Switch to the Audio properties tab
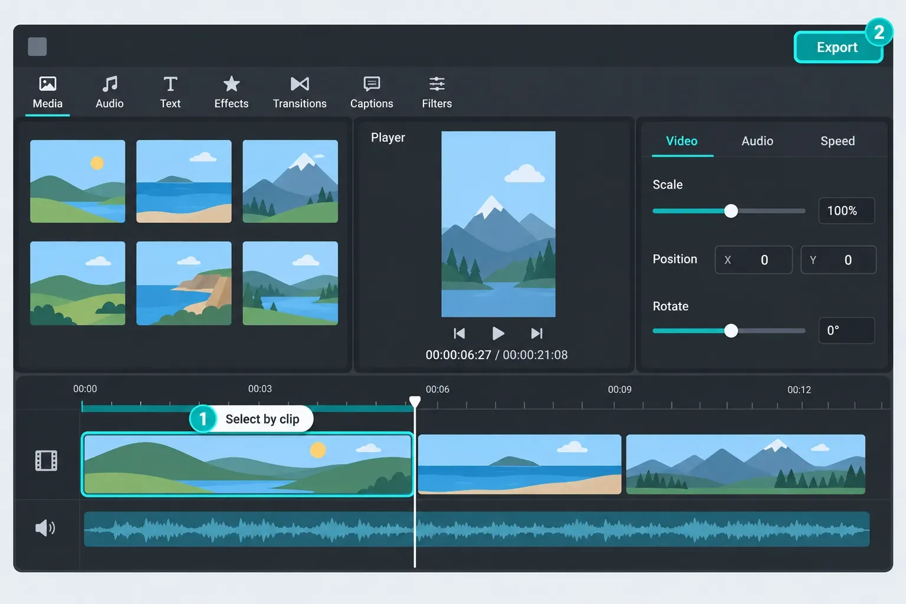906x604 pixels. point(757,141)
